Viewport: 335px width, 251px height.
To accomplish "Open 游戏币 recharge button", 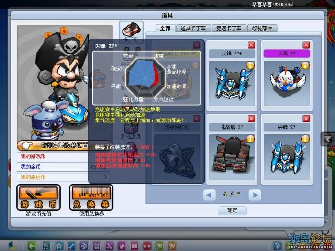I will pyautogui.click(x=38, y=197).
